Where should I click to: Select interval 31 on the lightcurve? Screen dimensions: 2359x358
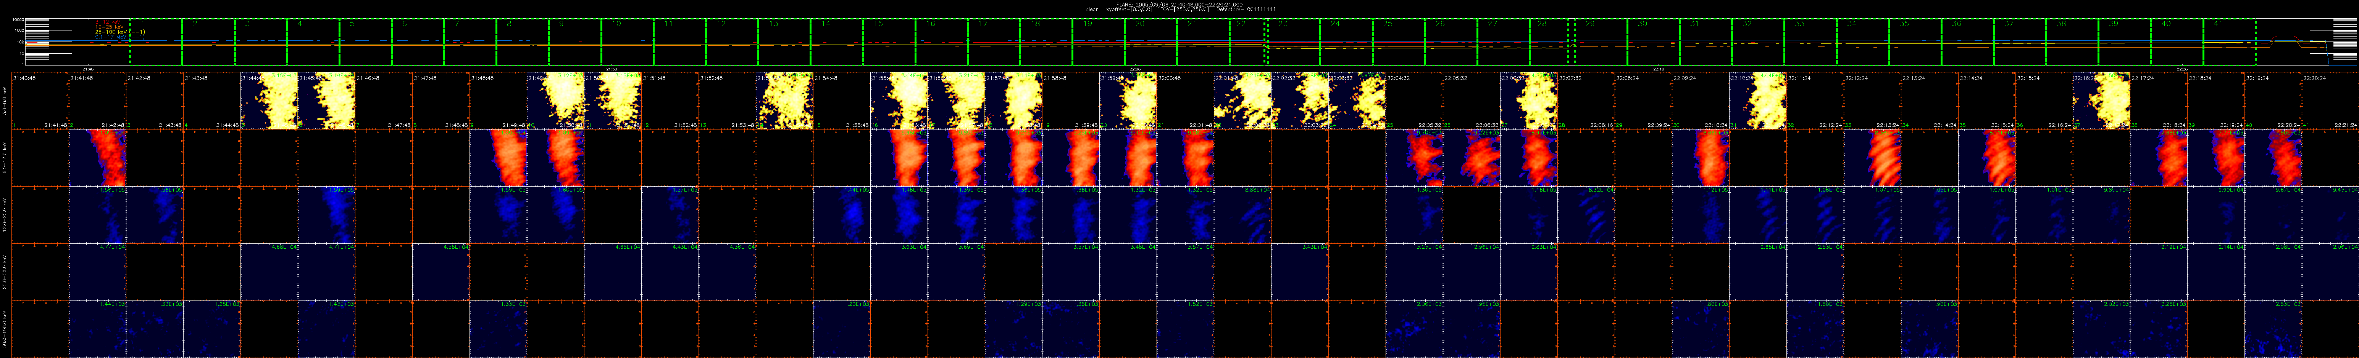point(1705,42)
